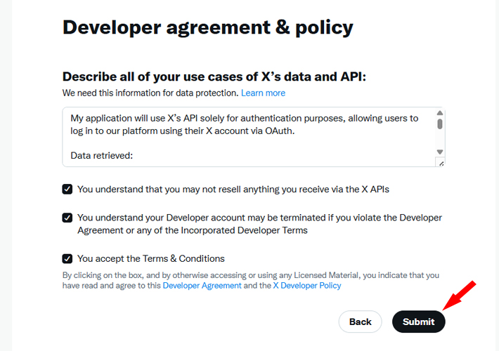Click the textarea resize handle corner
The height and width of the screenshot is (351, 499).
tap(441, 163)
